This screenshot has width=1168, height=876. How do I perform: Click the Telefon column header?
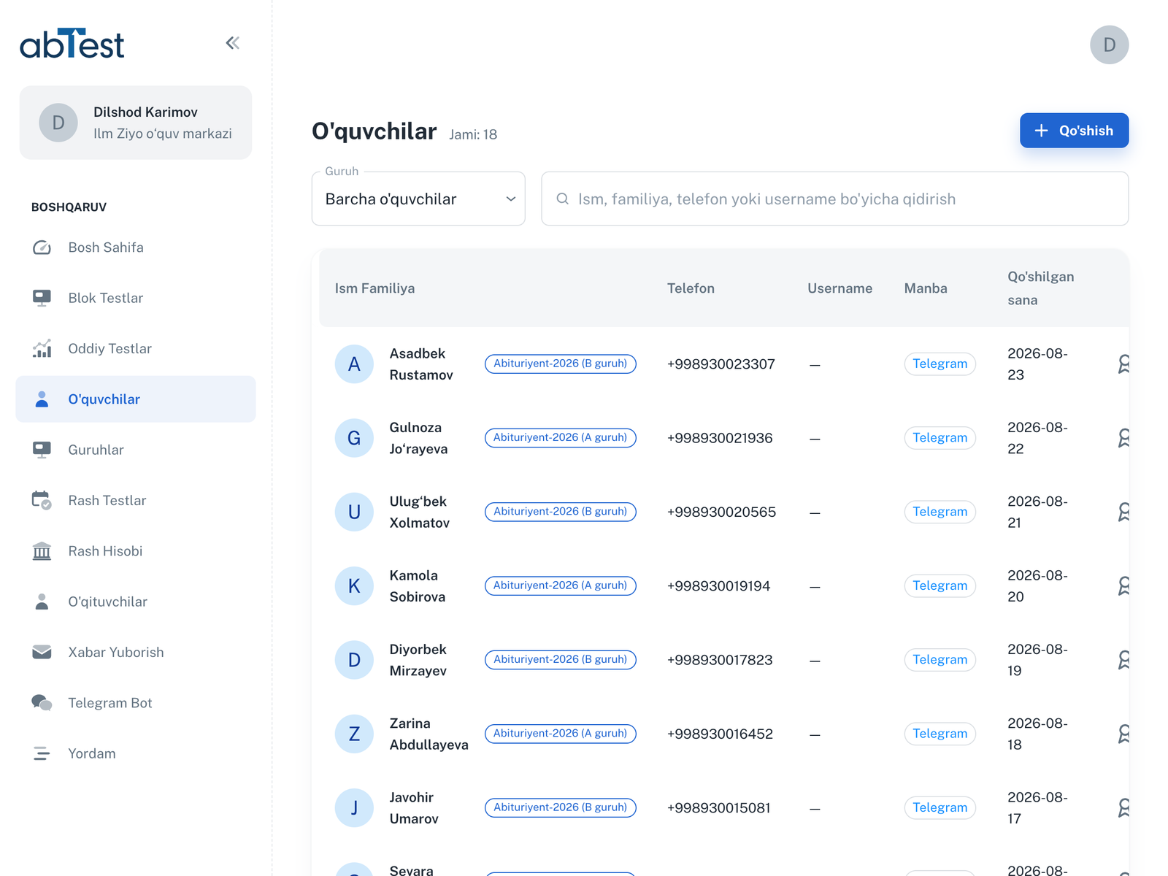691,288
